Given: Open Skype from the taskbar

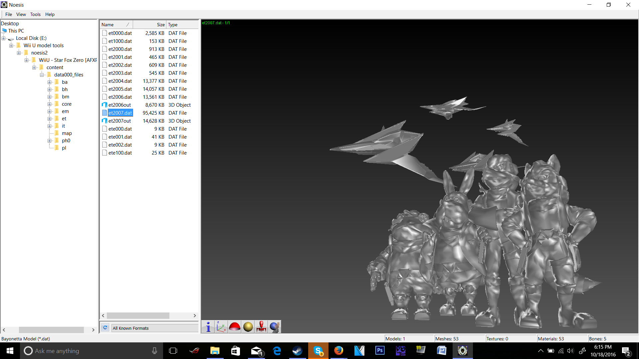Looking at the screenshot, I should pyautogui.click(x=318, y=351).
